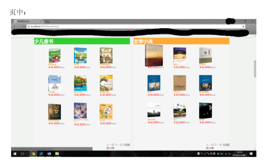Open File Explorer from the taskbar
Viewport: 266px width, 166px height.
[x=57, y=153]
